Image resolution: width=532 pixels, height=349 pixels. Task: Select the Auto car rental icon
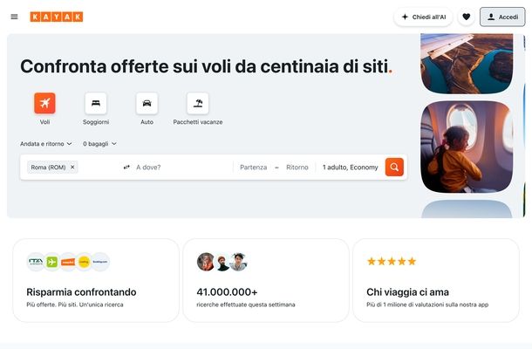(x=147, y=103)
